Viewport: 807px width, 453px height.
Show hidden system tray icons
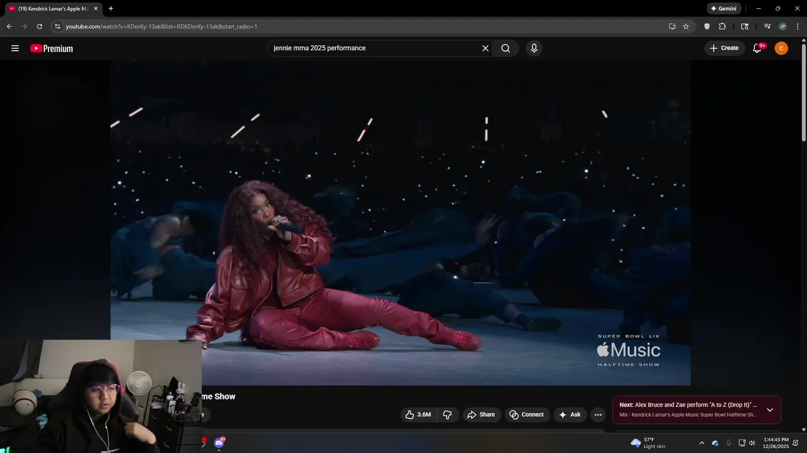(702, 443)
